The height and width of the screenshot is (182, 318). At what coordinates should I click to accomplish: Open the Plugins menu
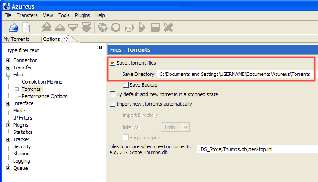pos(83,15)
